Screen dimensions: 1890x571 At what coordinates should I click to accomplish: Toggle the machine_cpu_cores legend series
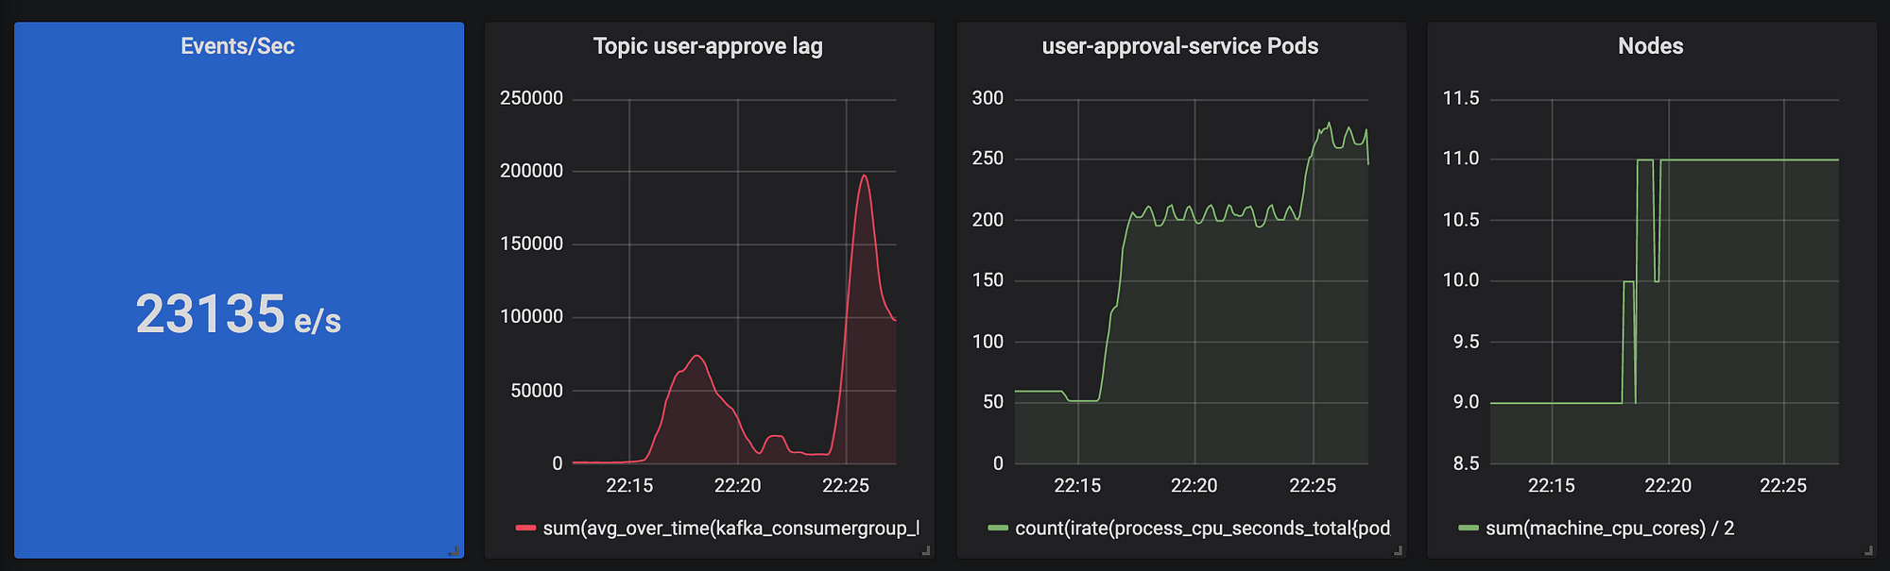(1609, 529)
